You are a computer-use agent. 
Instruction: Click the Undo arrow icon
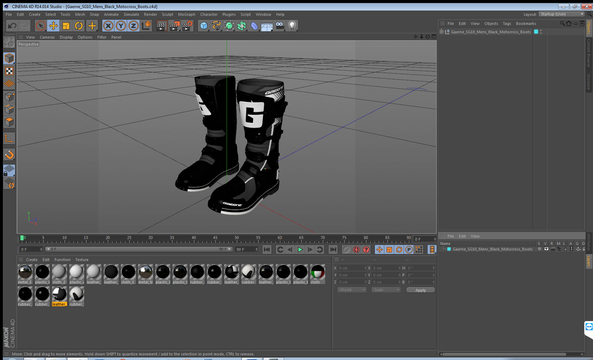12,26
